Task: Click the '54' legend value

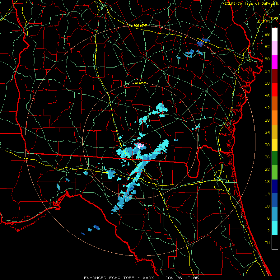Action: click(x=267, y=71)
